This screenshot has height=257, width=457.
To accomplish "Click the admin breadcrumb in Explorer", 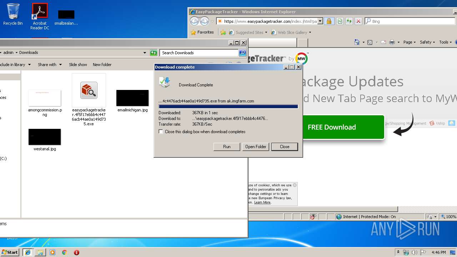I will 9,52.
